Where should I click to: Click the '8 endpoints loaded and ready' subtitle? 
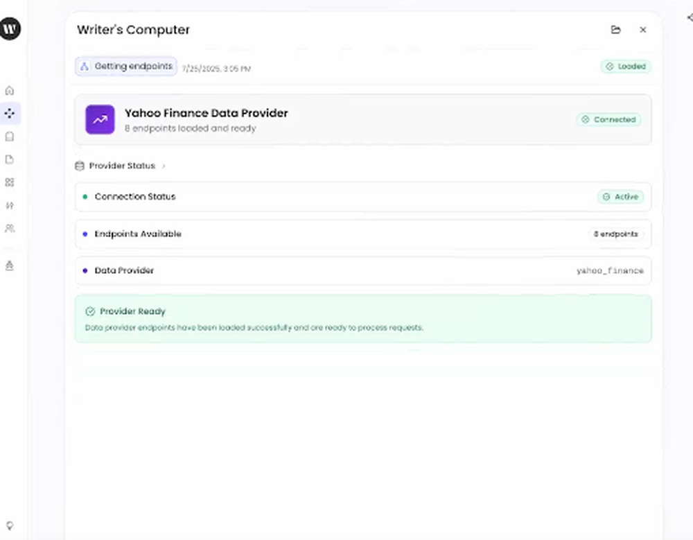click(x=191, y=128)
